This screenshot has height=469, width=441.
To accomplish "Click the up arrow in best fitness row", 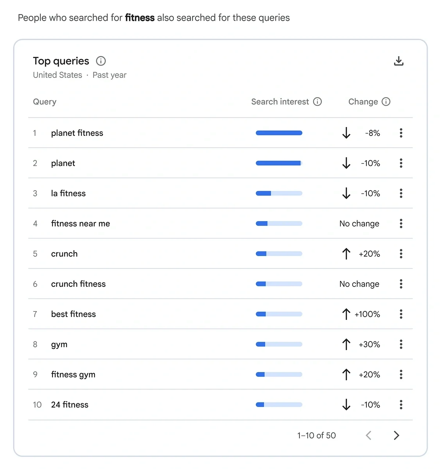I will coord(346,314).
